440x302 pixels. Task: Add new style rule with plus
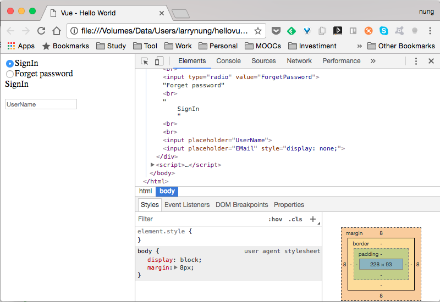(x=313, y=219)
